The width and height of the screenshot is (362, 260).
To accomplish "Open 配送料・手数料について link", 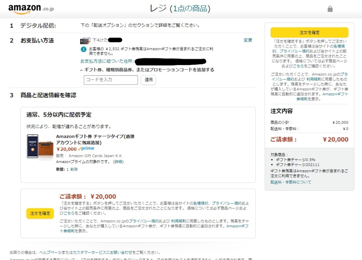I will (291, 182).
